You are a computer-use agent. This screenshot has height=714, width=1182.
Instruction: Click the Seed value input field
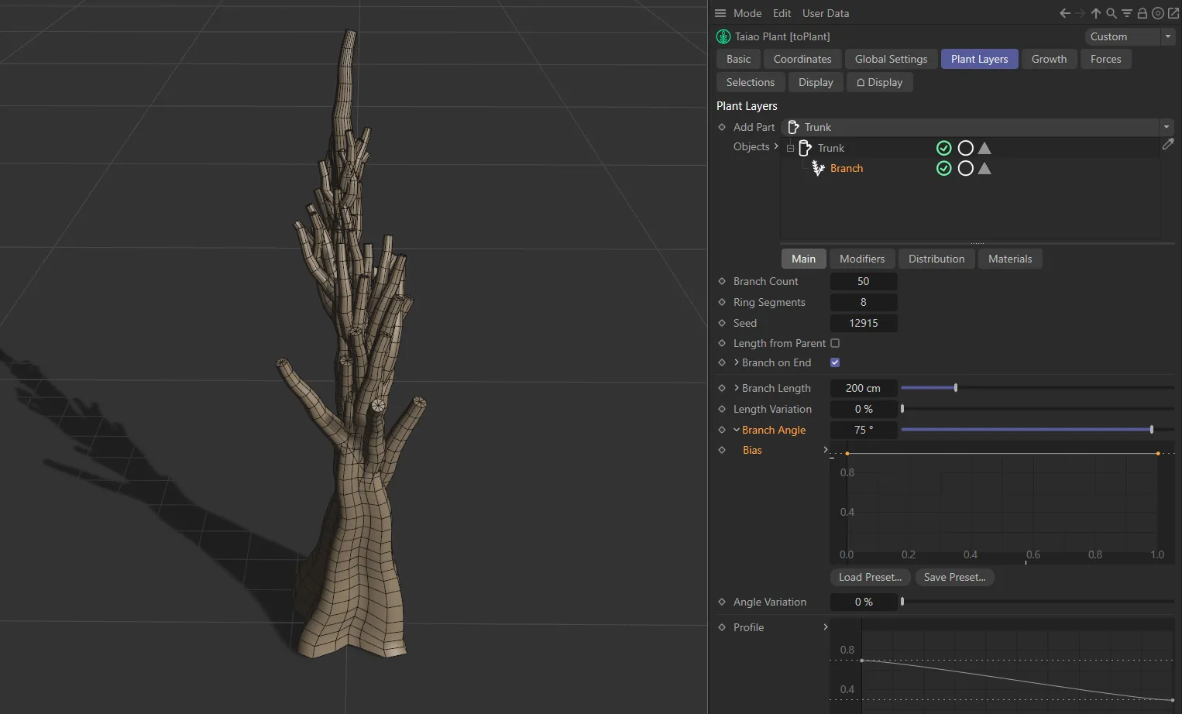pyautogui.click(x=864, y=323)
